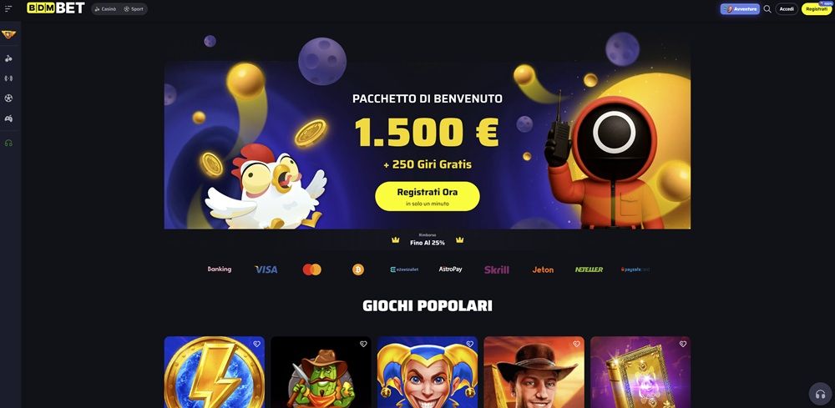Viewport: 835px width, 408px height.
Task: Click the BDMBET logo
Action: [56, 8]
